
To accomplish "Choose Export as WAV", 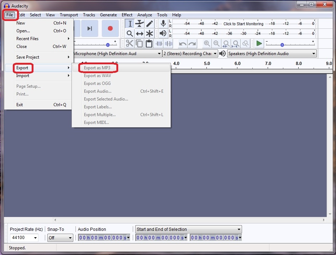I will click(x=121, y=75).
